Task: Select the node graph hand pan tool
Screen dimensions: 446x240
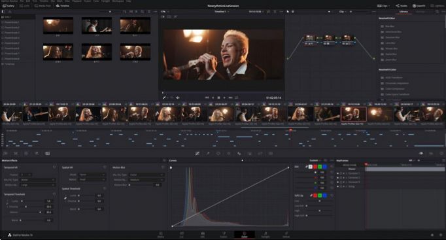Action: tap(293, 12)
